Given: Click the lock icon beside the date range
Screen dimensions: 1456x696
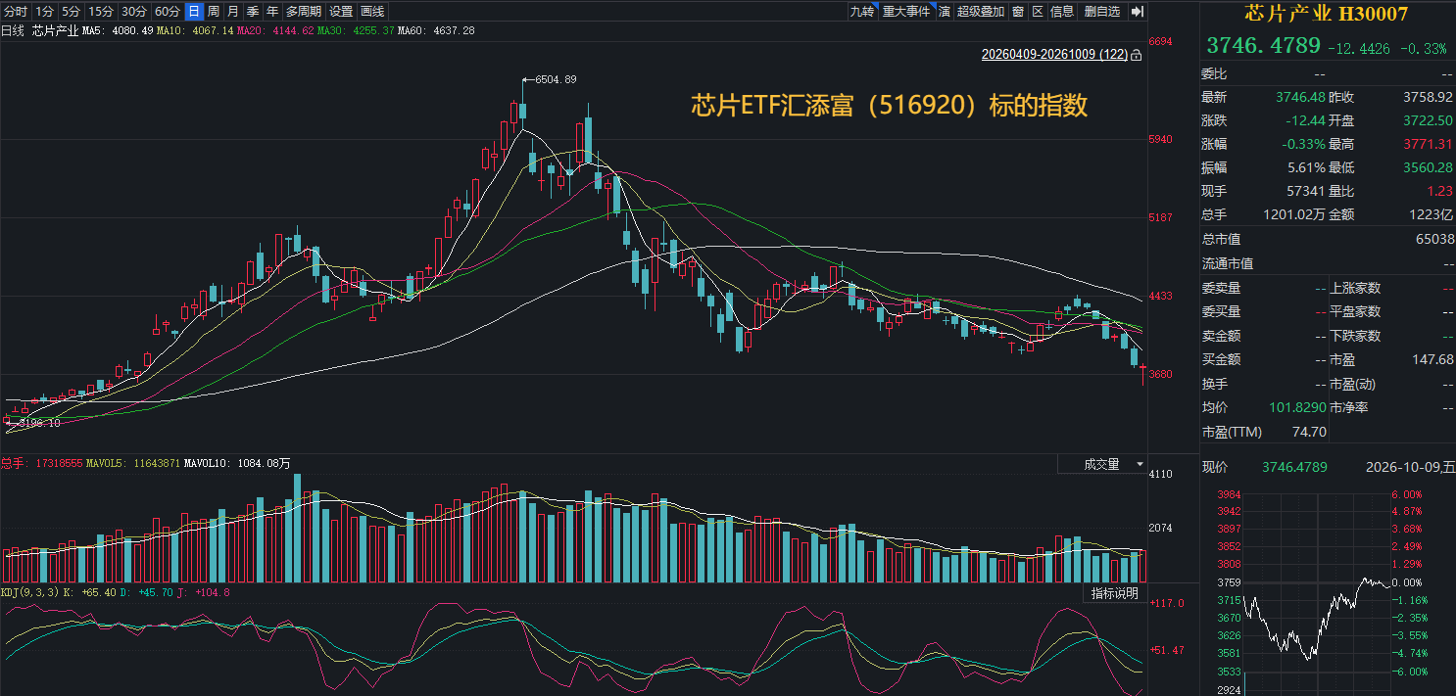Looking at the screenshot, I should (1136, 56).
